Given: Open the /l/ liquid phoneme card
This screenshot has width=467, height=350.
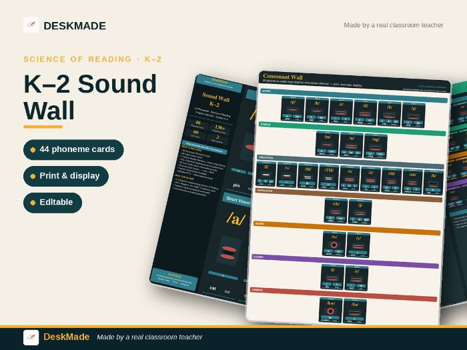Looking at the screenshot, I should click(332, 277).
